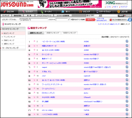Click the blue icon in the only my railgun row
This screenshot has width=132, height=118.
point(127,110)
